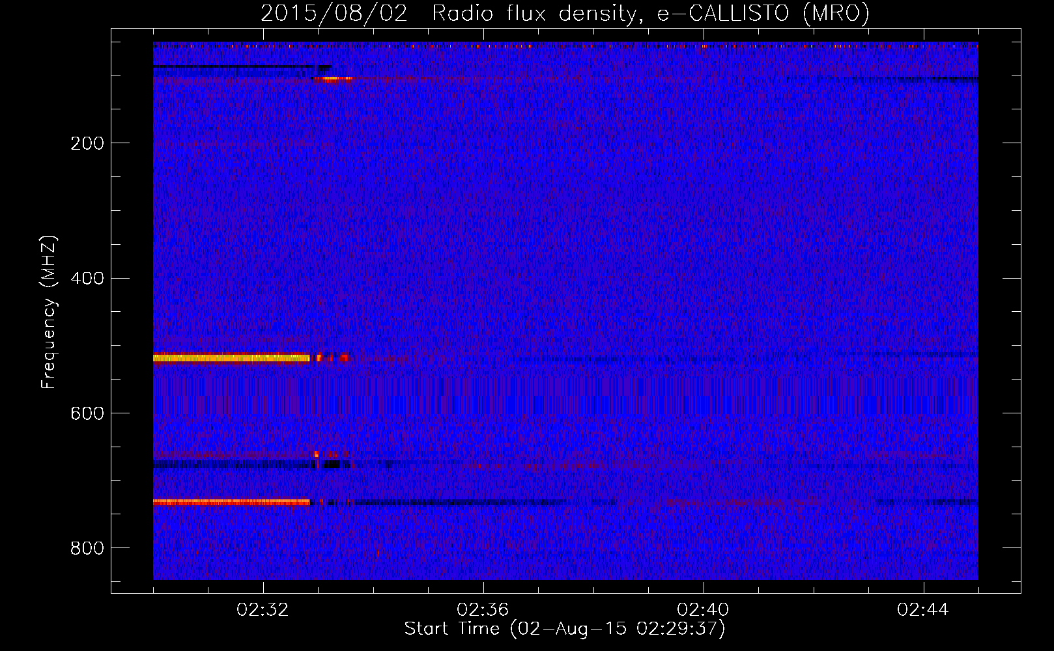1054x651 pixels.
Task: Select the 'Frequency (MHZ)' y-axis label
Action: click(48, 312)
